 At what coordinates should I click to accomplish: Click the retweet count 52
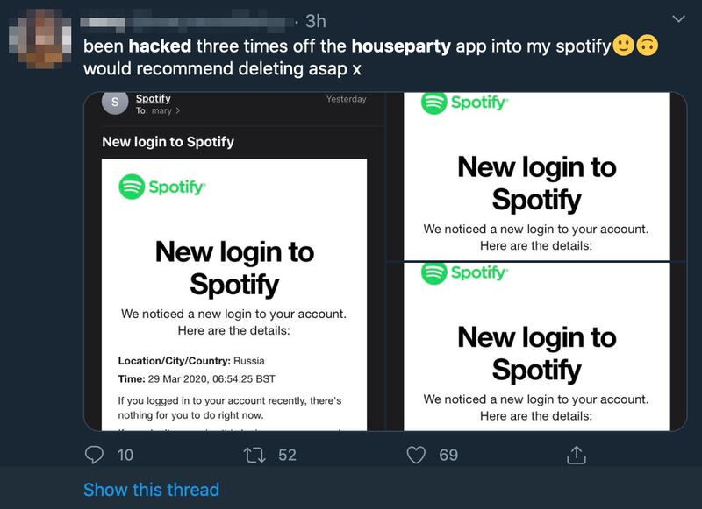pyautogui.click(x=287, y=455)
